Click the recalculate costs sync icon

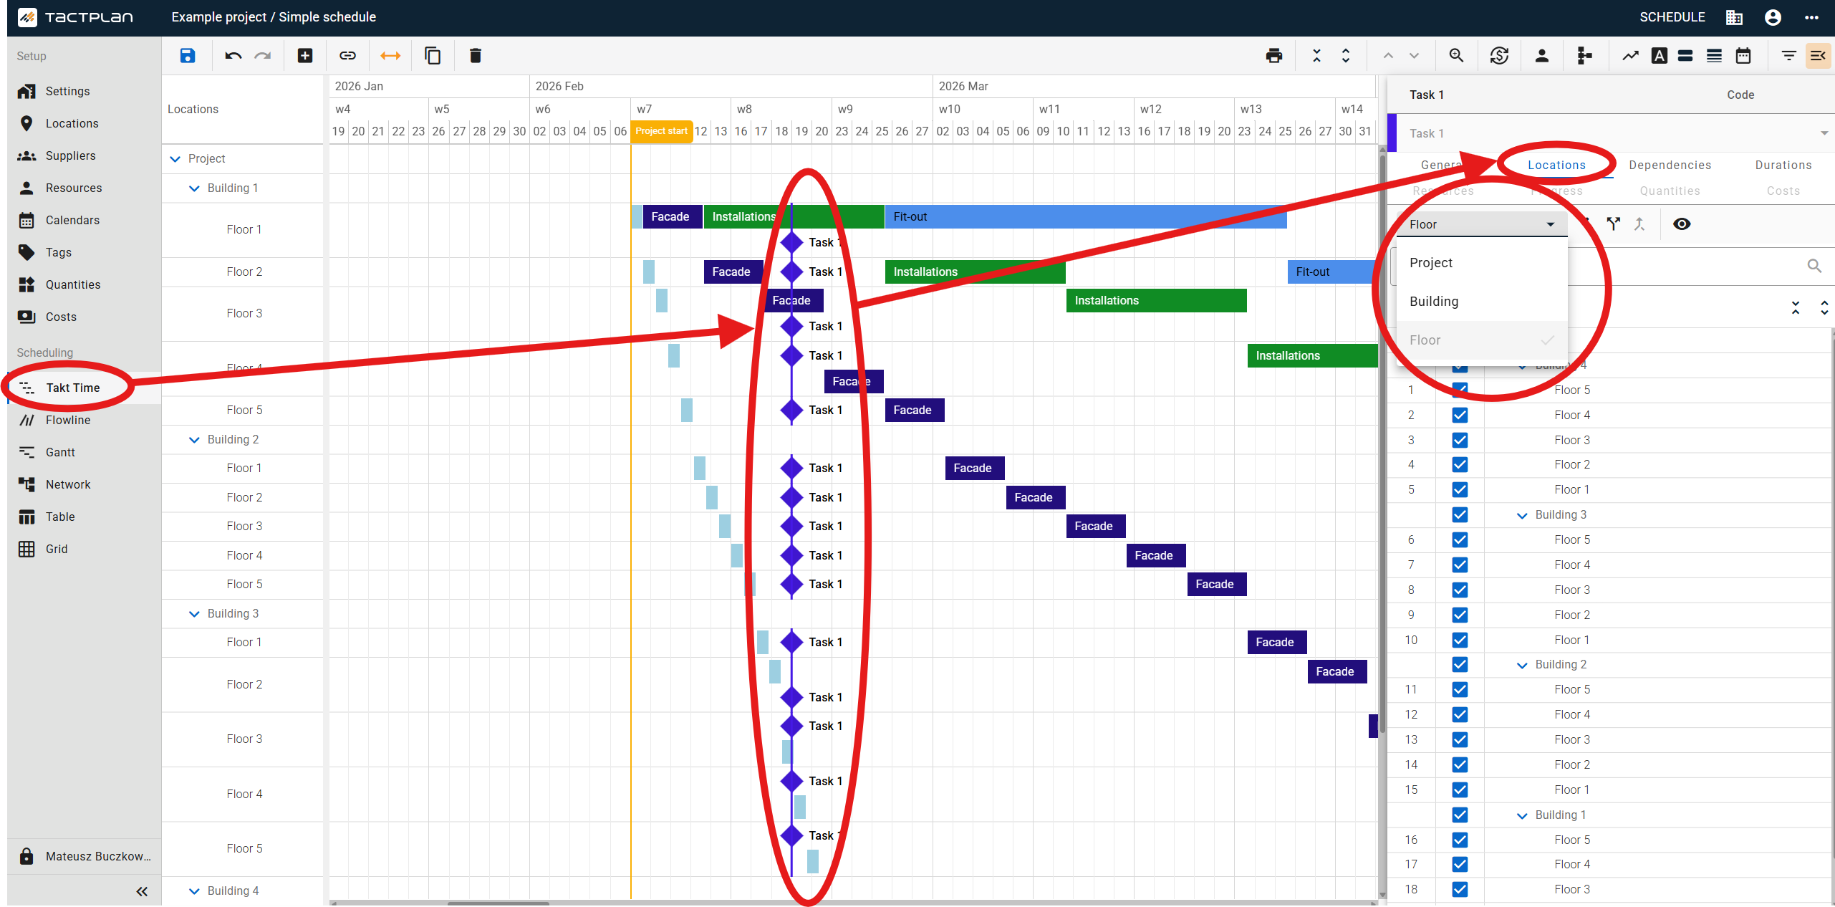coord(1499,56)
